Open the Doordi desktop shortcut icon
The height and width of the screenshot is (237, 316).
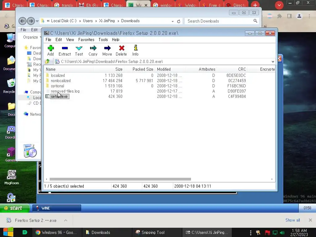tap(10, 132)
